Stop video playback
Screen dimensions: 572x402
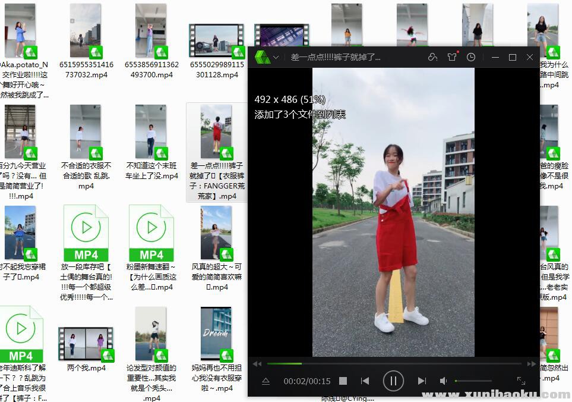click(x=343, y=381)
